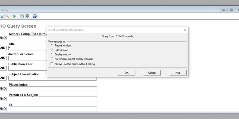Viewport: 239px width, 119px height.
Task: Click the four-arrows expand toolbar icon
Action: (27, 16)
